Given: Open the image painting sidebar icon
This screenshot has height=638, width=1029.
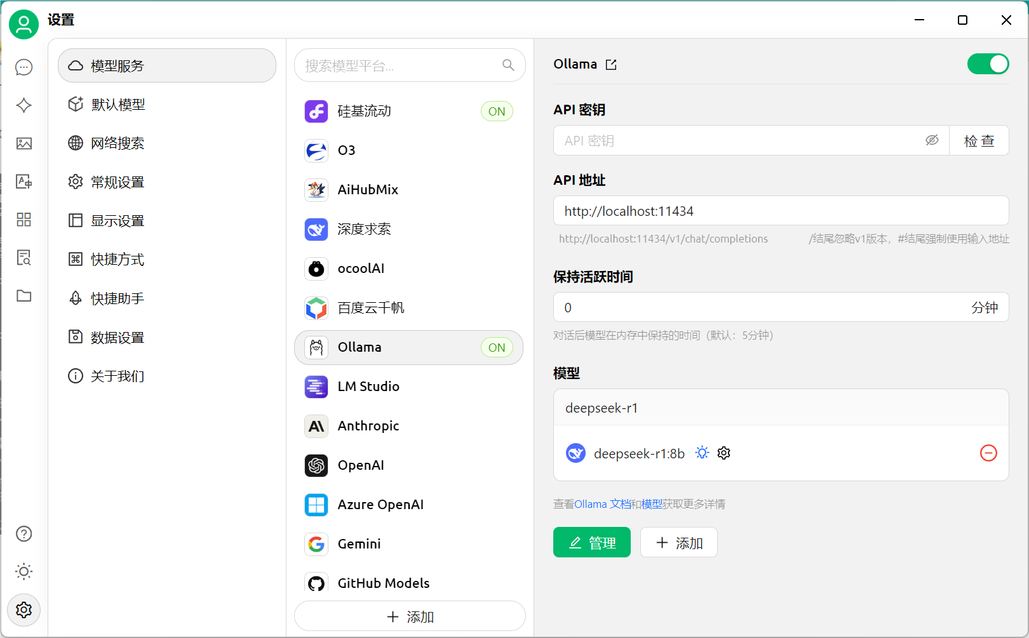Looking at the screenshot, I should tap(24, 143).
